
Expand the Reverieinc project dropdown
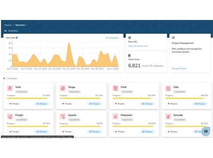click(21, 25)
